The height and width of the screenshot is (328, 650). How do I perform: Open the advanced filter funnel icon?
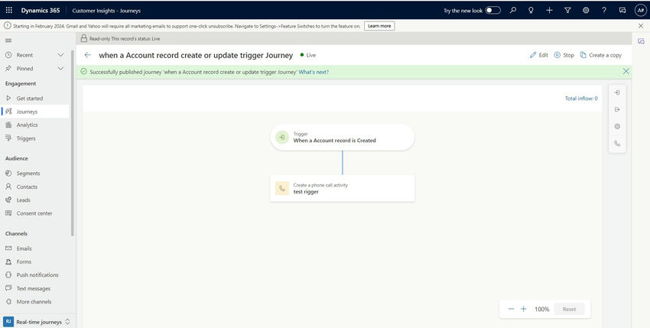[567, 11]
